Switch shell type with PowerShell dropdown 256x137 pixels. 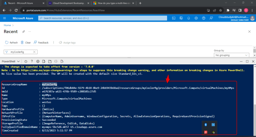point(11,61)
